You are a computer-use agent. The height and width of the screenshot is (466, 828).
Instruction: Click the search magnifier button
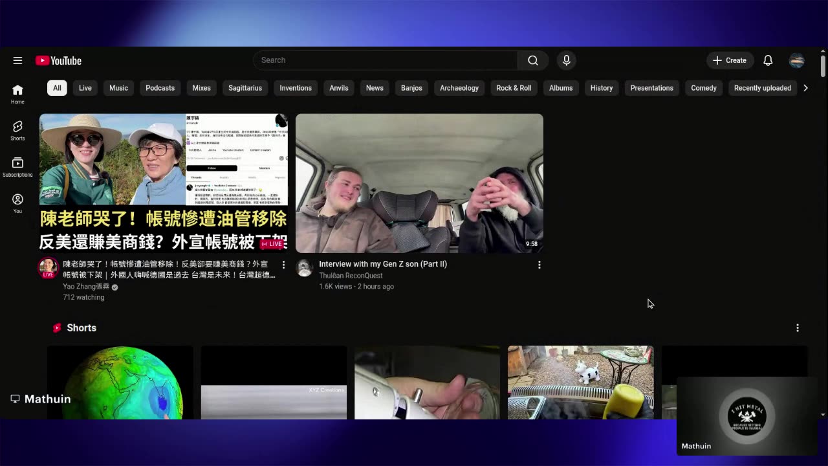point(533,60)
